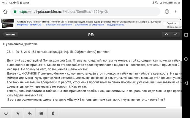This screenshot has width=190, height=118.
Task: Click the line starting 'Теперь, если позволите'
Action: pos(94,91)
